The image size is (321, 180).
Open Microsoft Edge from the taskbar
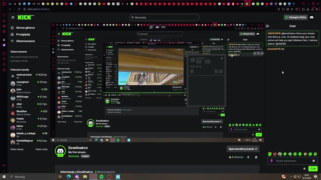tap(69, 177)
